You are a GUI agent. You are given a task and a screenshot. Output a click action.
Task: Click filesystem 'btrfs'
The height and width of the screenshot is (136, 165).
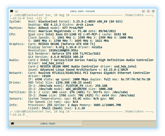pyautogui.click(x=98, y=92)
